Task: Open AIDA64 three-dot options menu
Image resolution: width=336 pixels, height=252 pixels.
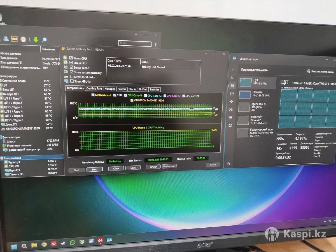Action: [156, 45]
